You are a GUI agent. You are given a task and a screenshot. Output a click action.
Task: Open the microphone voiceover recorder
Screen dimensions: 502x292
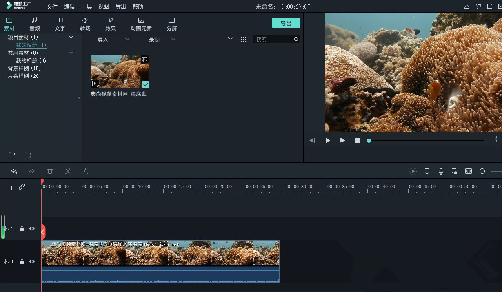point(441,171)
